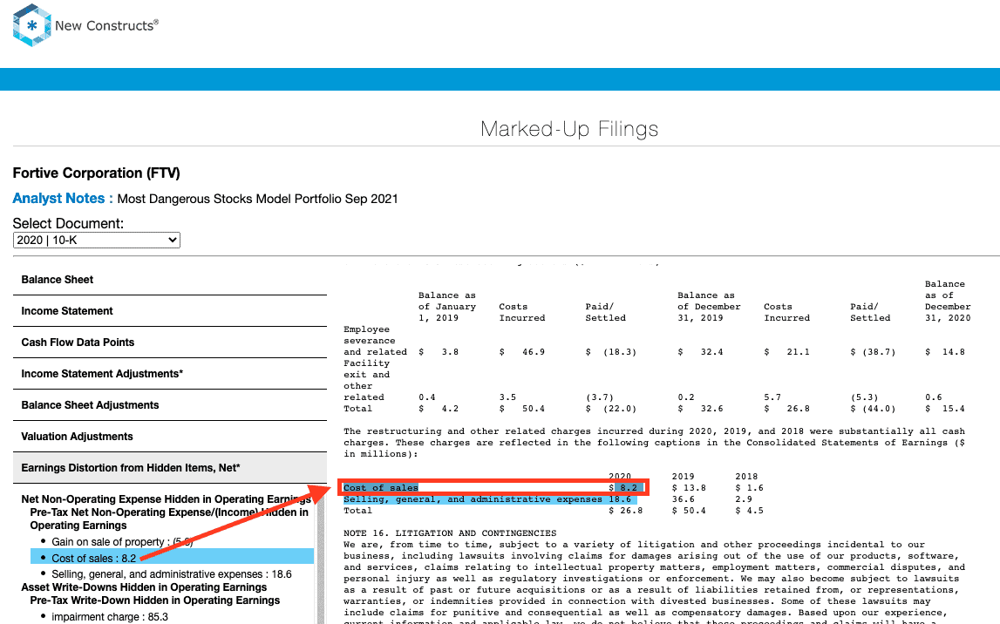Viewport: 1000px width, 624px height.
Task: Click the 'Marked-Up Filings' page heading
Action: click(x=569, y=129)
